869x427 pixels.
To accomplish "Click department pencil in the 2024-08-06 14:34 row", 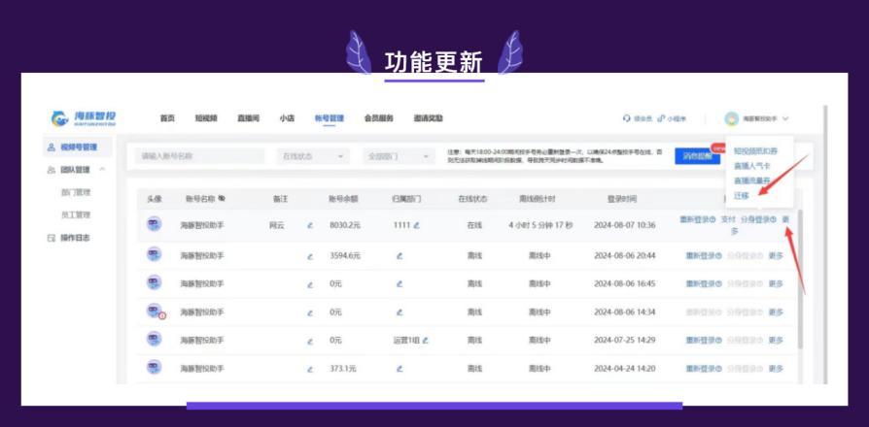I will [x=400, y=312].
